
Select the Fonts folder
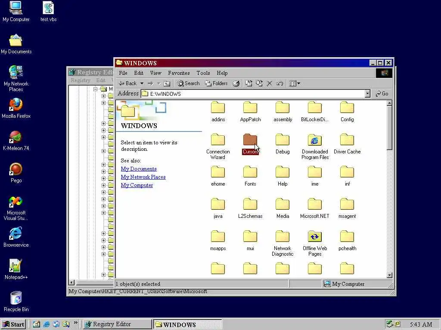250,176
